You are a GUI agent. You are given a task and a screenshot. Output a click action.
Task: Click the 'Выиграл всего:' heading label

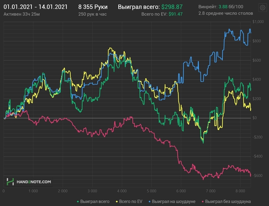pos(139,7)
